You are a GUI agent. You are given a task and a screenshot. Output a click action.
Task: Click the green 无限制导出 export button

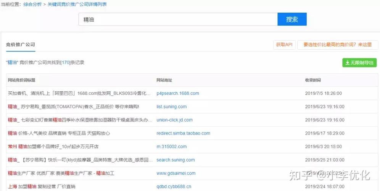(359, 63)
